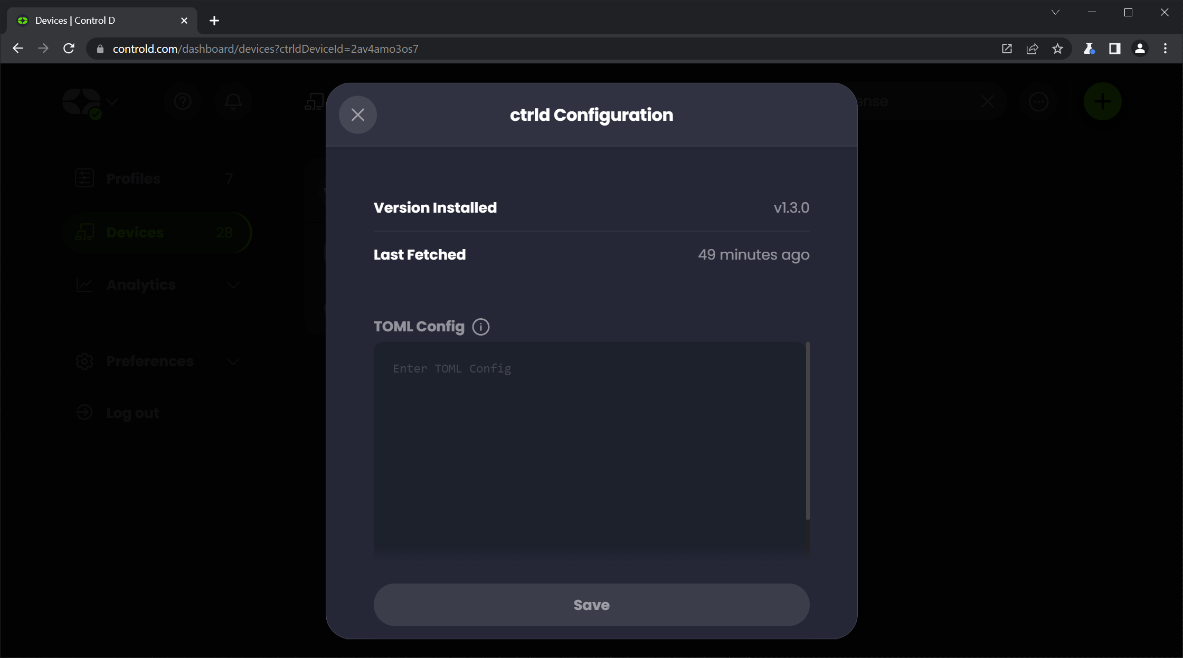Screen dimensions: 1183x658
Task: Click the Control D logo icon
Action: click(81, 101)
